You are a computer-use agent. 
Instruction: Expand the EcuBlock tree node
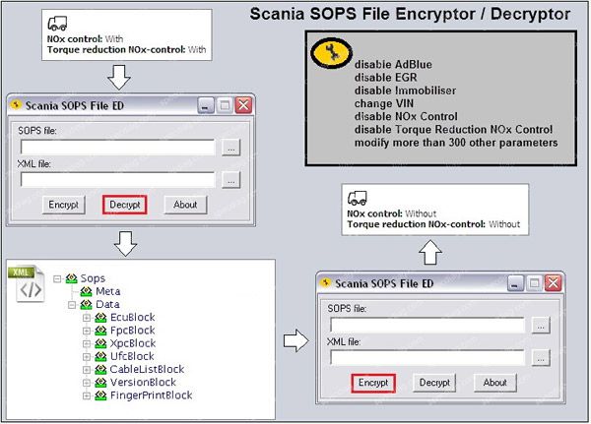pyautogui.click(x=87, y=318)
